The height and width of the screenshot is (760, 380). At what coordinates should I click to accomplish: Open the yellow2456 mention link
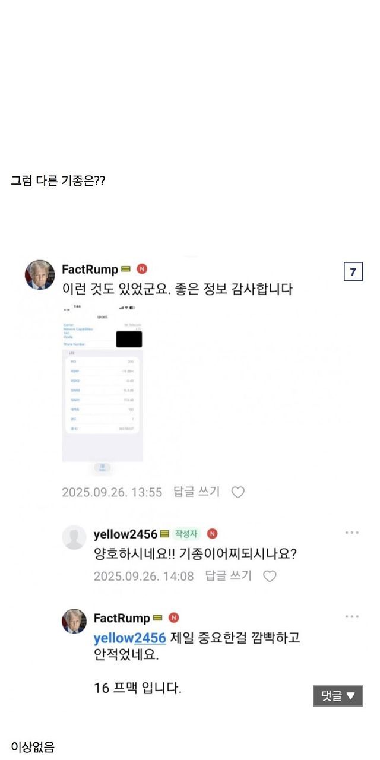tap(130, 638)
